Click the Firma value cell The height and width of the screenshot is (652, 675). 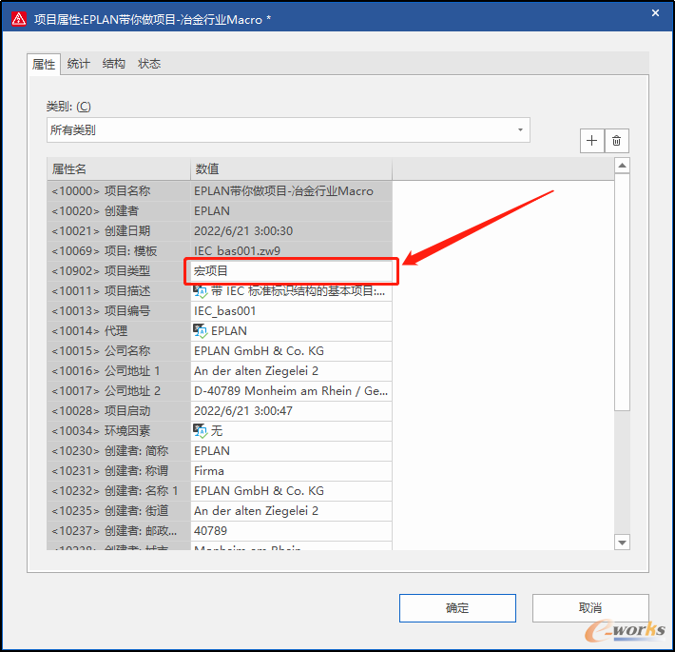point(292,471)
